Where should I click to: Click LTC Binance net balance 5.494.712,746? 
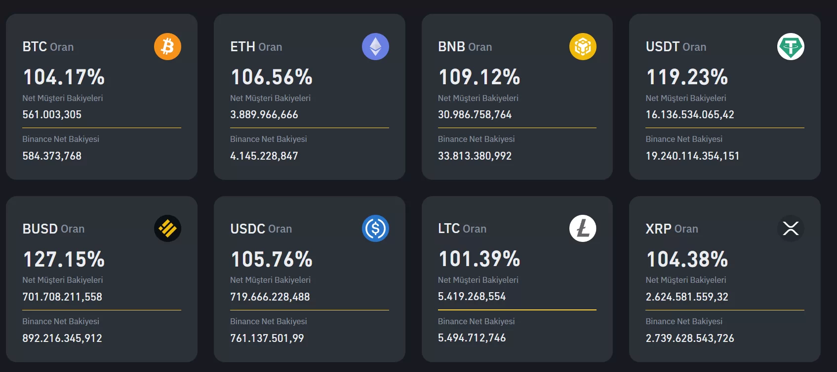[x=472, y=338]
